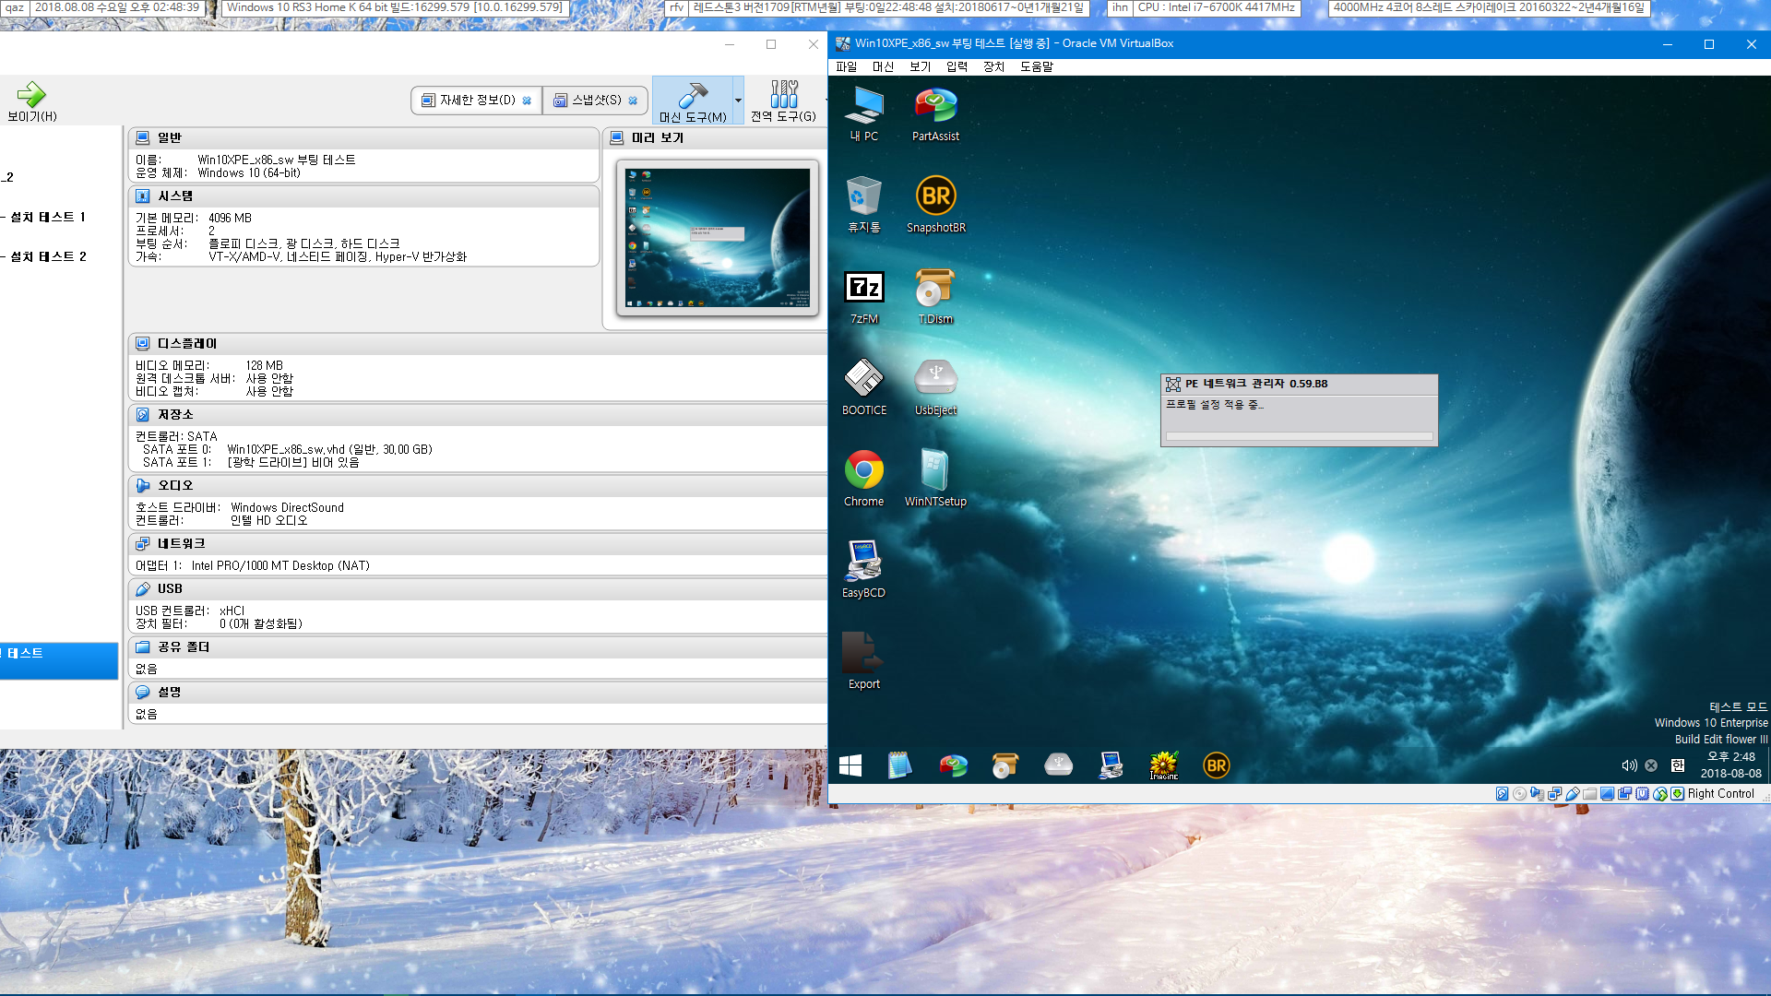
Task: Click the CPU virtualization chip status icon
Action: (x=1642, y=793)
